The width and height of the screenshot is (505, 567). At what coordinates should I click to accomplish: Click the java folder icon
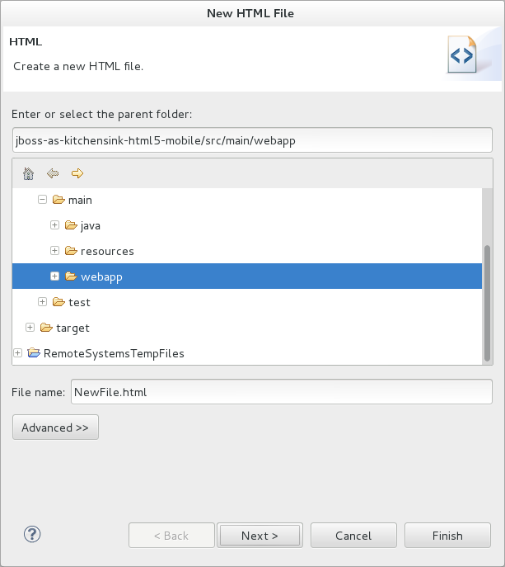coord(71,225)
